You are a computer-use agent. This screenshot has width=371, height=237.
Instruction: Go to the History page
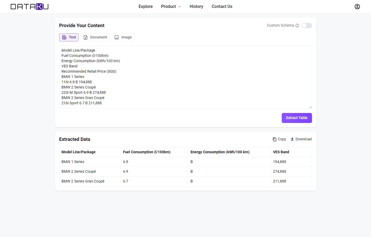click(x=196, y=7)
